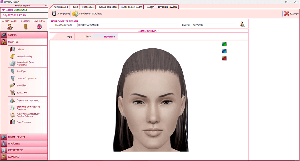Click the Κλείσιμο red X button
This screenshot has height=161, width=300.
(x=291, y=13)
